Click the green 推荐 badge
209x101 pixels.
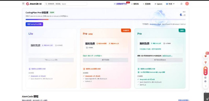182,30
